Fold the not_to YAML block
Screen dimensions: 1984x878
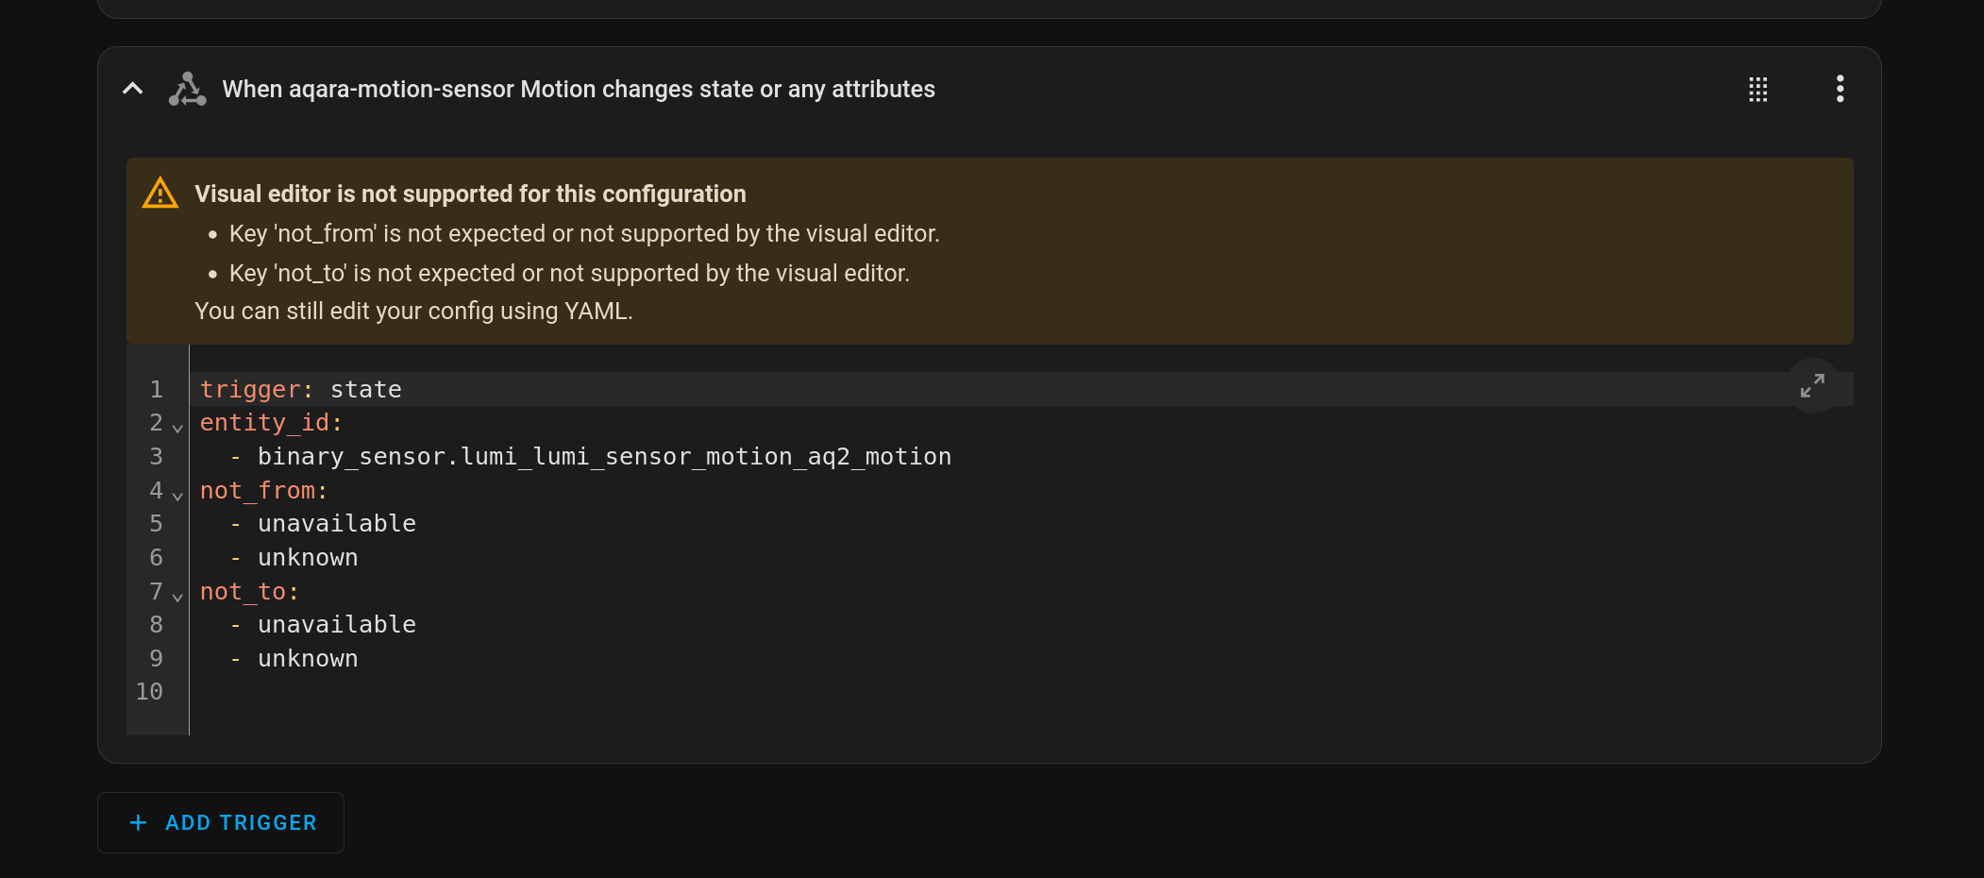click(x=177, y=597)
